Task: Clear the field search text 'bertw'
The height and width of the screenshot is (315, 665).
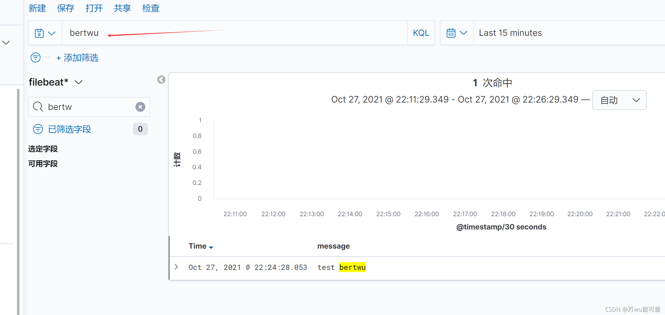Action: 140,107
